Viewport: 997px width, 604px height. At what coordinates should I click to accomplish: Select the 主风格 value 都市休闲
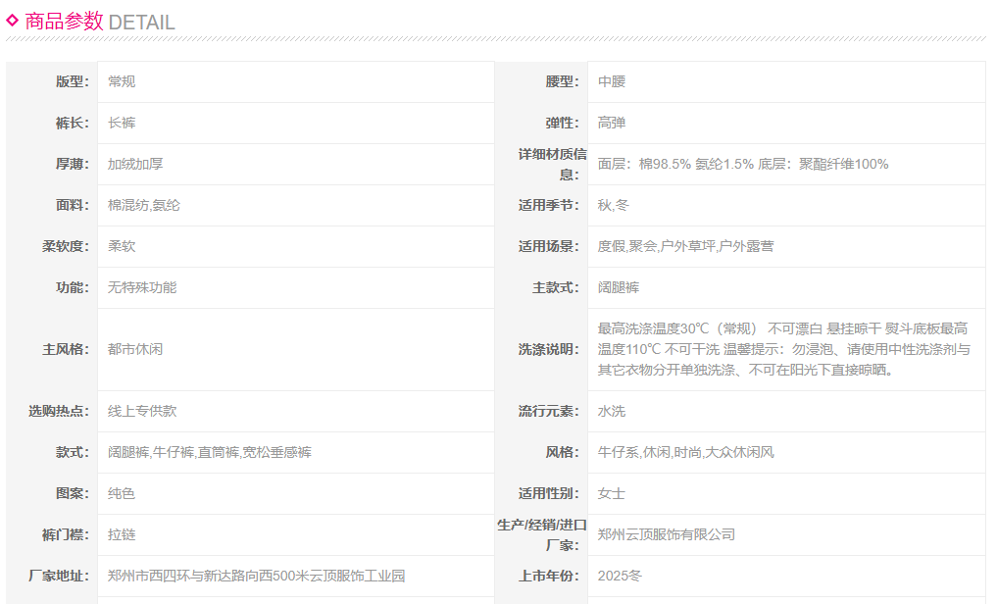click(135, 349)
